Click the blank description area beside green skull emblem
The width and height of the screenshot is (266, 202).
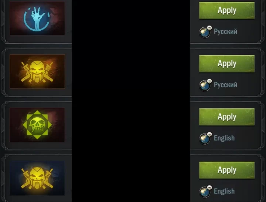(x=131, y=126)
